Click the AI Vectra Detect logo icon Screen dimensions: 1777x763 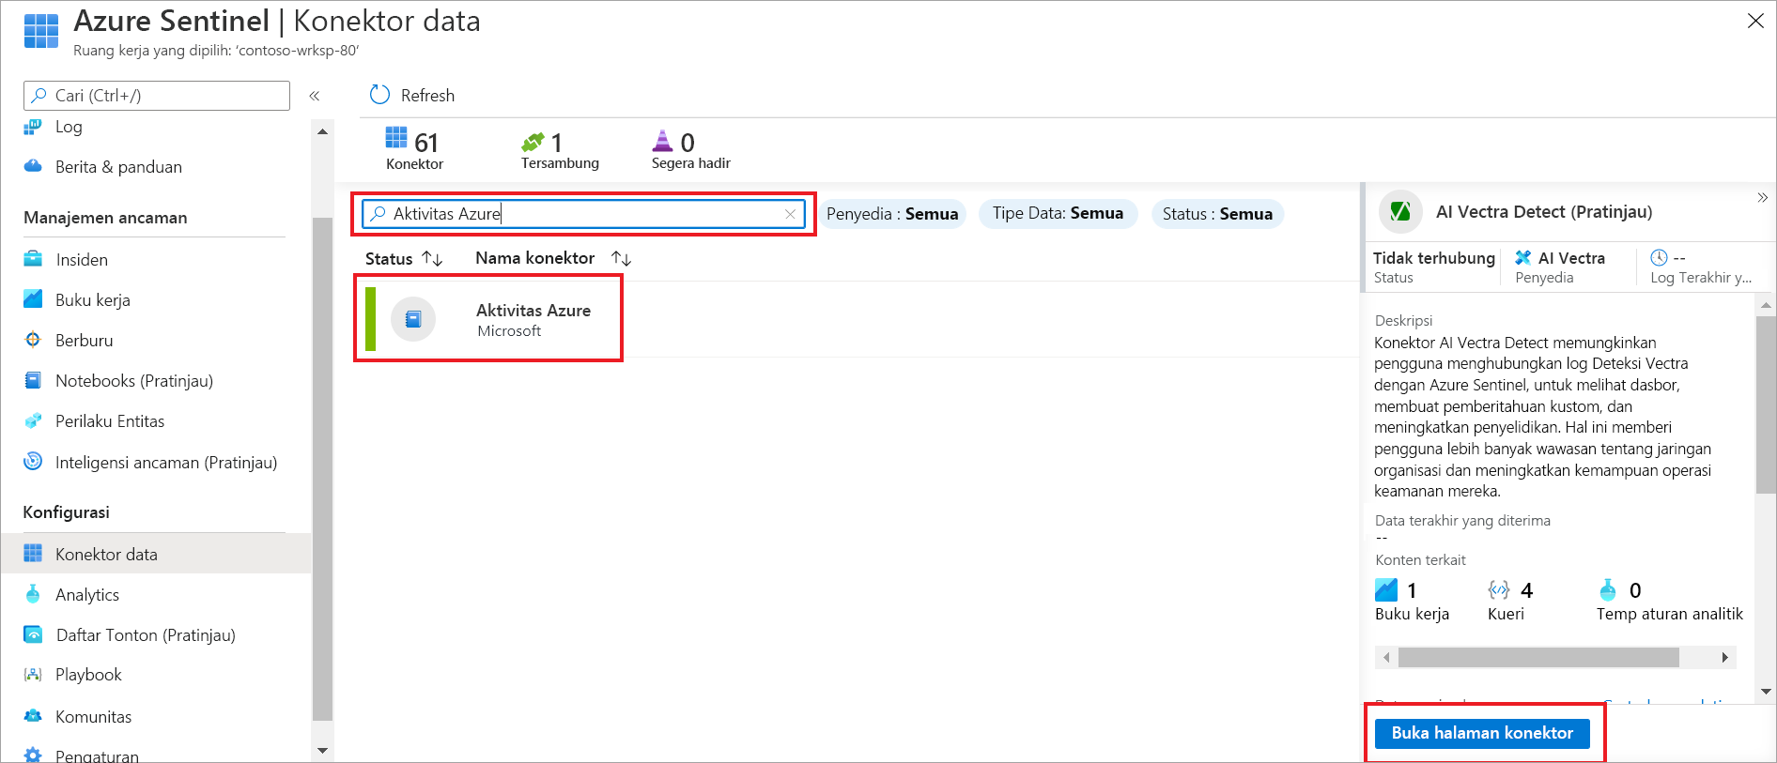[x=1400, y=212]
